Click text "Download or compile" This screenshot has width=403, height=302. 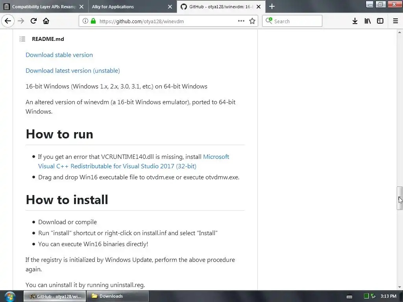click(67, 222)
